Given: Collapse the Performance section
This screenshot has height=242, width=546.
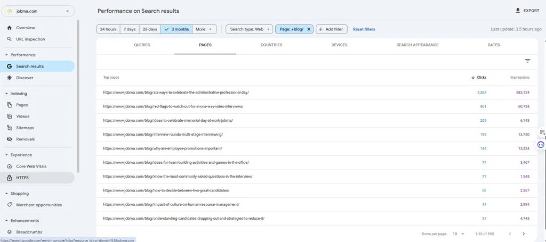Looking at the screenshot, I should 6,55.
